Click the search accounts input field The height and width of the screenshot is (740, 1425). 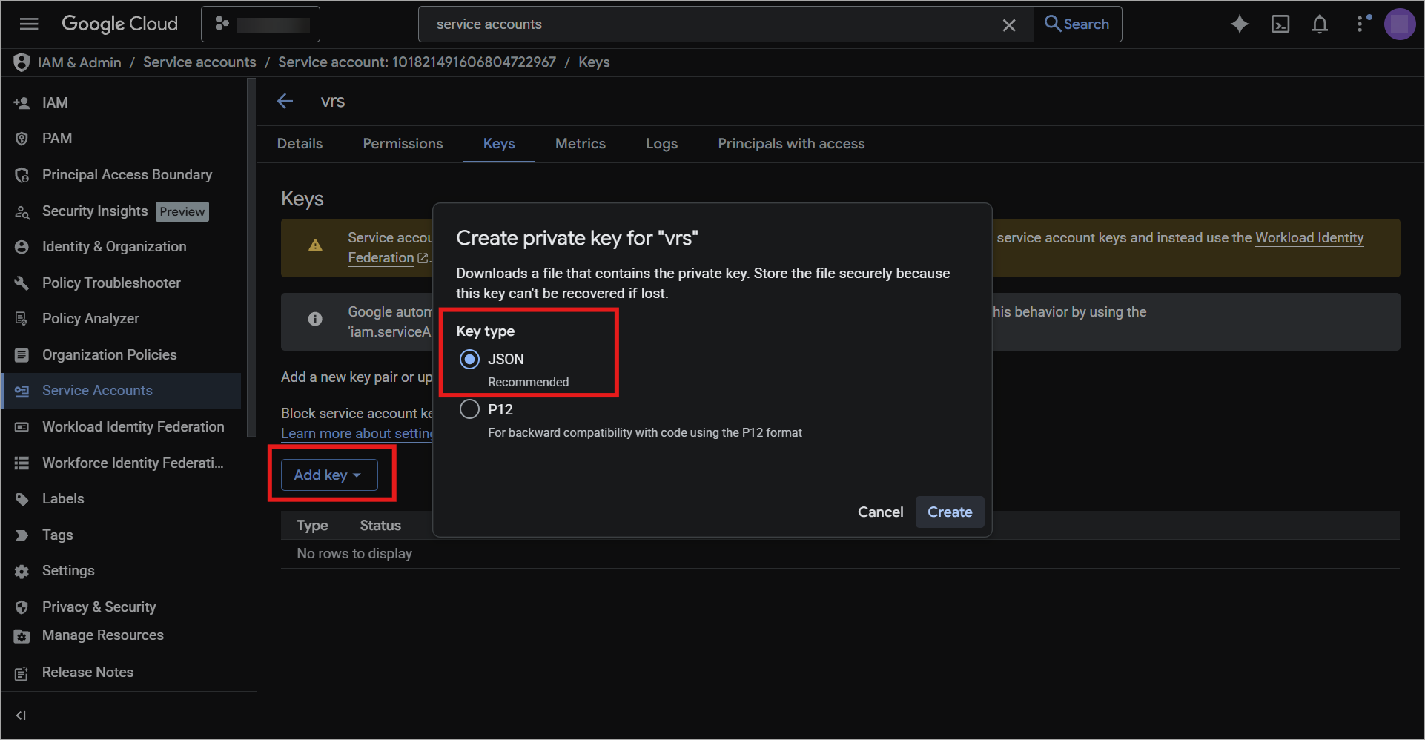click(712, 24)
